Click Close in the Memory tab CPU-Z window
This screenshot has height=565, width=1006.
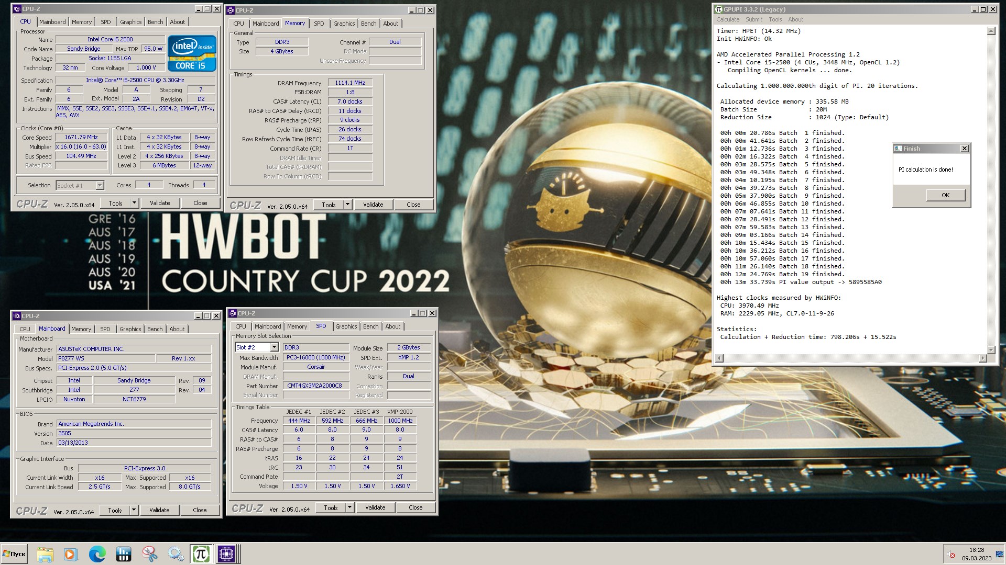point(413,205)
